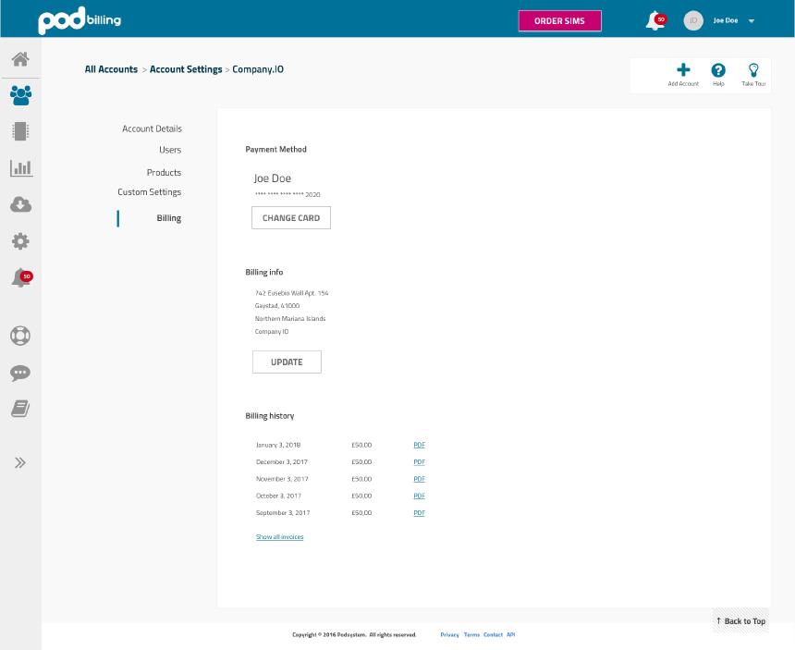Start Take Tour via the lightbulb icon
The height and width of the screenshot is (650, 795).
tap(753, 69)
